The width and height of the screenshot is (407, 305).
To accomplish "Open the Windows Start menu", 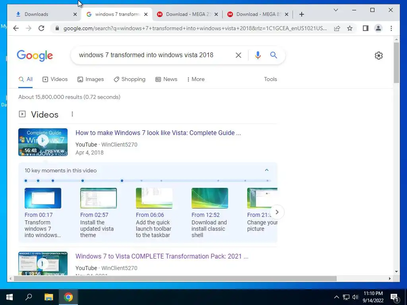I will (x=10, y=297).
